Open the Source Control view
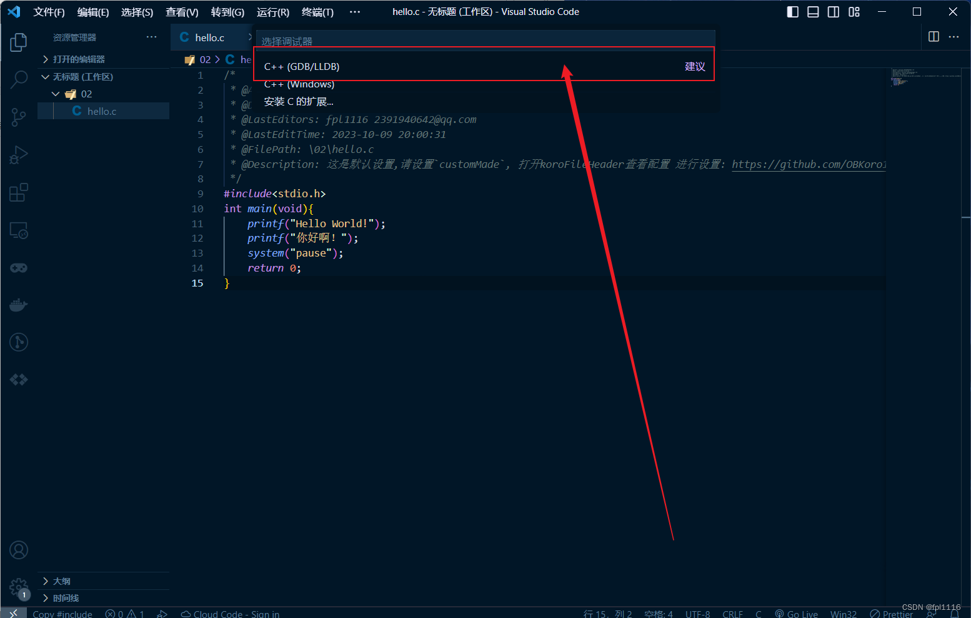 [x=19, y=117]
